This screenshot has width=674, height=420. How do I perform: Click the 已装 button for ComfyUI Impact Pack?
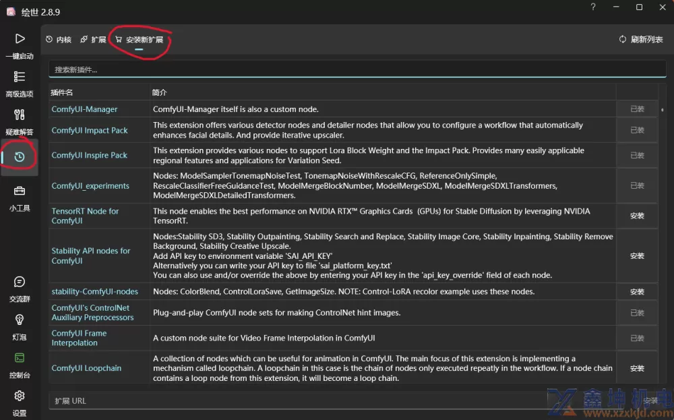pos(637,130)
